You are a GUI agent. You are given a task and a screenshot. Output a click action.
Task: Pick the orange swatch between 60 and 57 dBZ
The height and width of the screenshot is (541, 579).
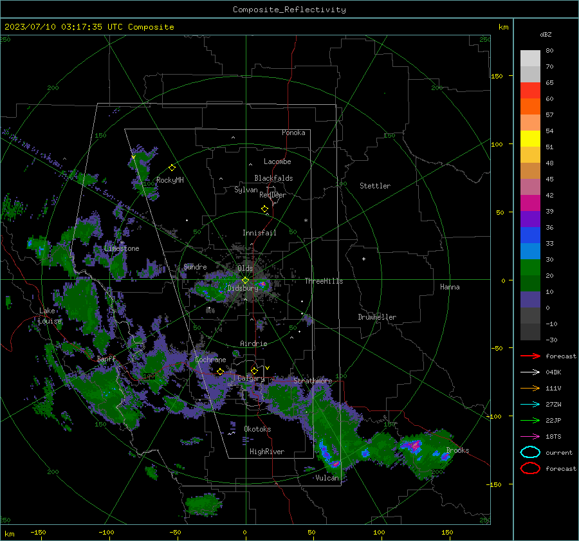pos(530,107)
